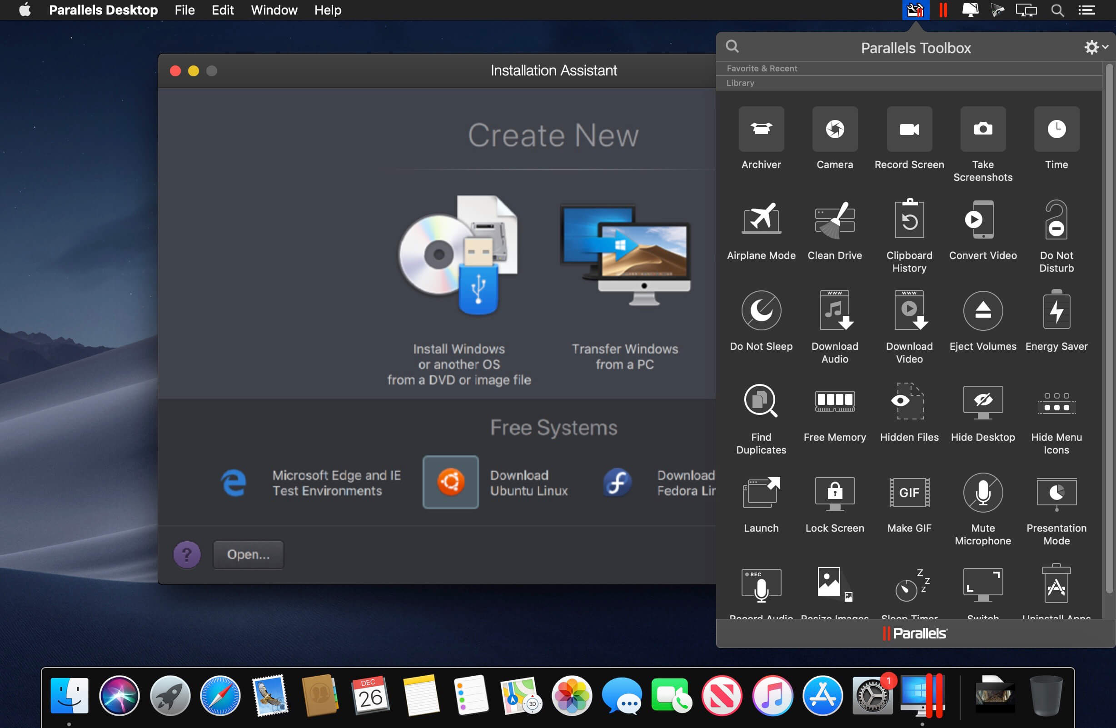
Task: Open the Find Duplicates tool
Action: 761,401
